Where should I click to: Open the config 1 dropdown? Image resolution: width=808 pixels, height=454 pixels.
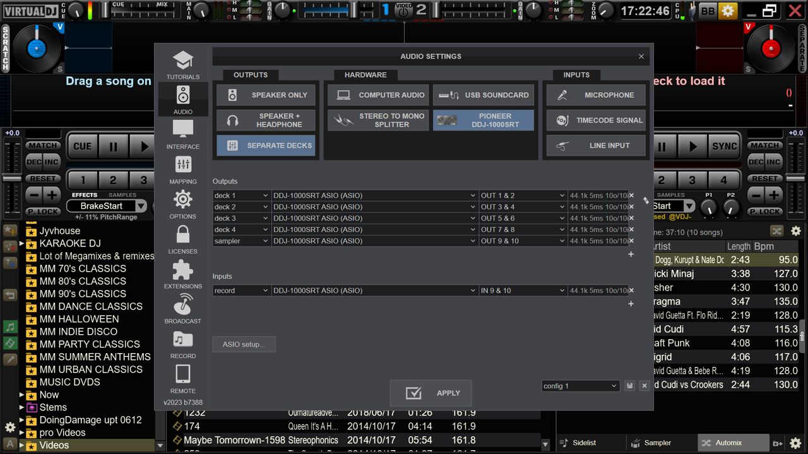pyautogui.click(x=581, y=386)
